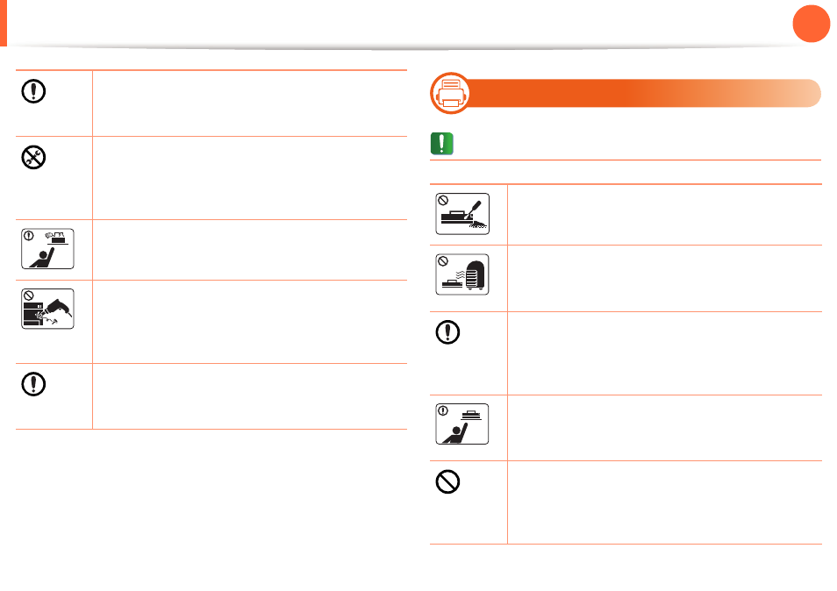Click the text cell beside drill icon
The height and width of the screenshot is (591, 837).
click(x=250, y=322)
